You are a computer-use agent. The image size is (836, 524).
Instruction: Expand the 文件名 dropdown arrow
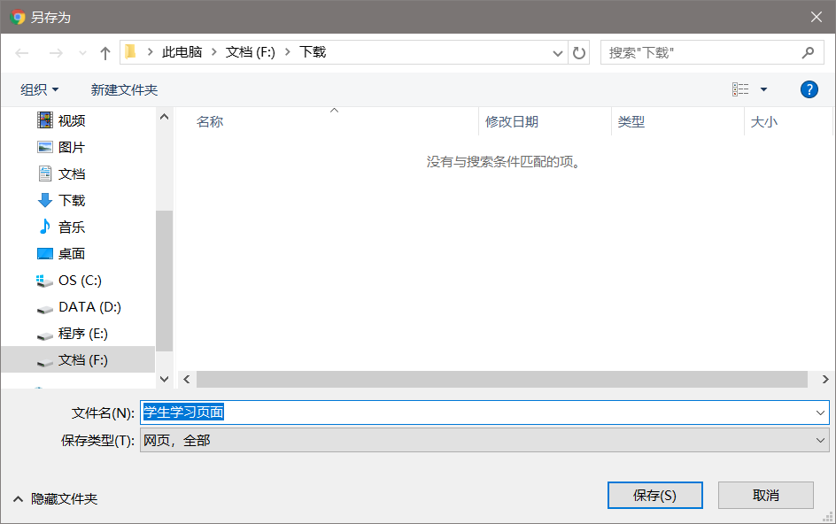[x=820, y=412]
